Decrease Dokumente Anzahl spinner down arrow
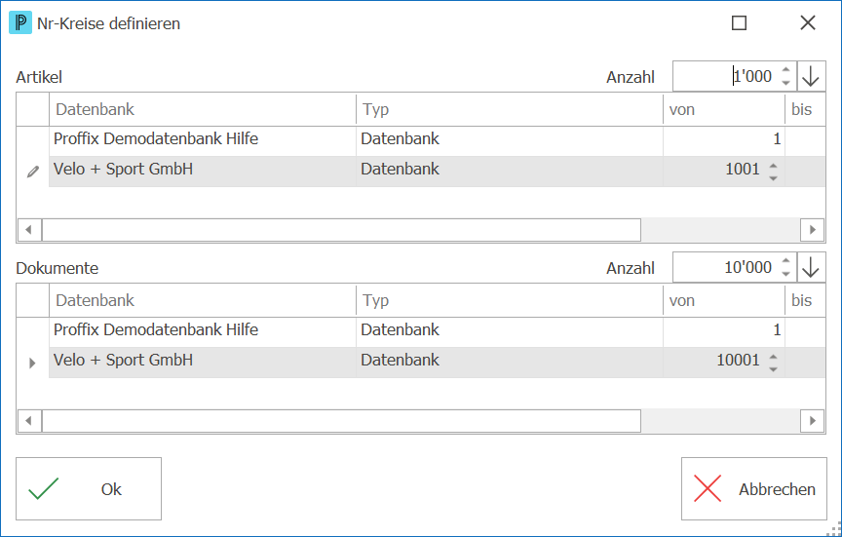The image size is (842, 537). coord(785,274)
